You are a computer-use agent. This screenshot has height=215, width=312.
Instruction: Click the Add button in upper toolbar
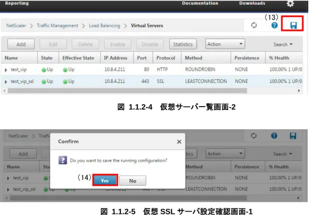[x=21, y=44]
